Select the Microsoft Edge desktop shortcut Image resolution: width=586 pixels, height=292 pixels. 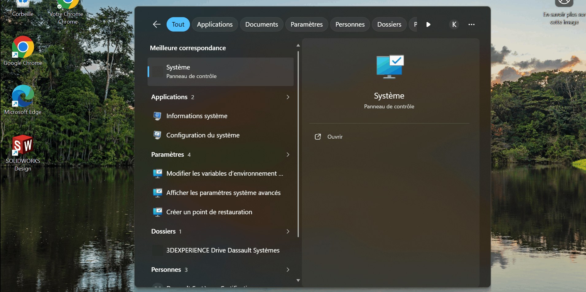click(23, 100)
